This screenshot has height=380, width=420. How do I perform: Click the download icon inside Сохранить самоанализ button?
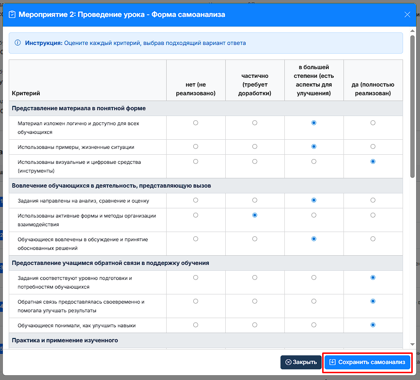[332, 362]
